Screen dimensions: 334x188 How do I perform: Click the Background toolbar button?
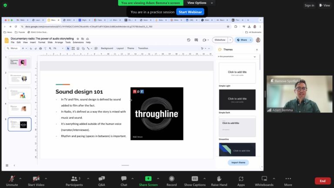coord(107,48)
